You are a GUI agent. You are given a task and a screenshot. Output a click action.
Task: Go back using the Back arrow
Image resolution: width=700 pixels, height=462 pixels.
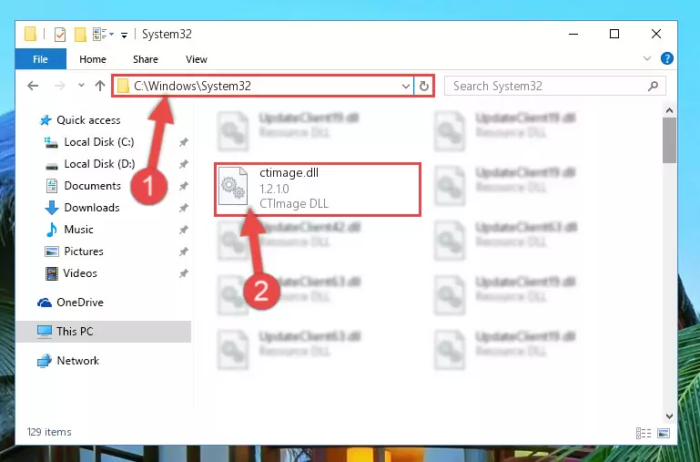33,86
